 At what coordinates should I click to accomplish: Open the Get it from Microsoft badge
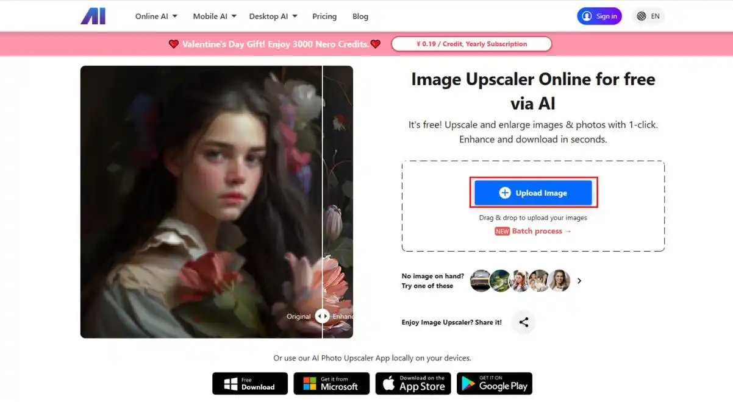tap(331, 384)
